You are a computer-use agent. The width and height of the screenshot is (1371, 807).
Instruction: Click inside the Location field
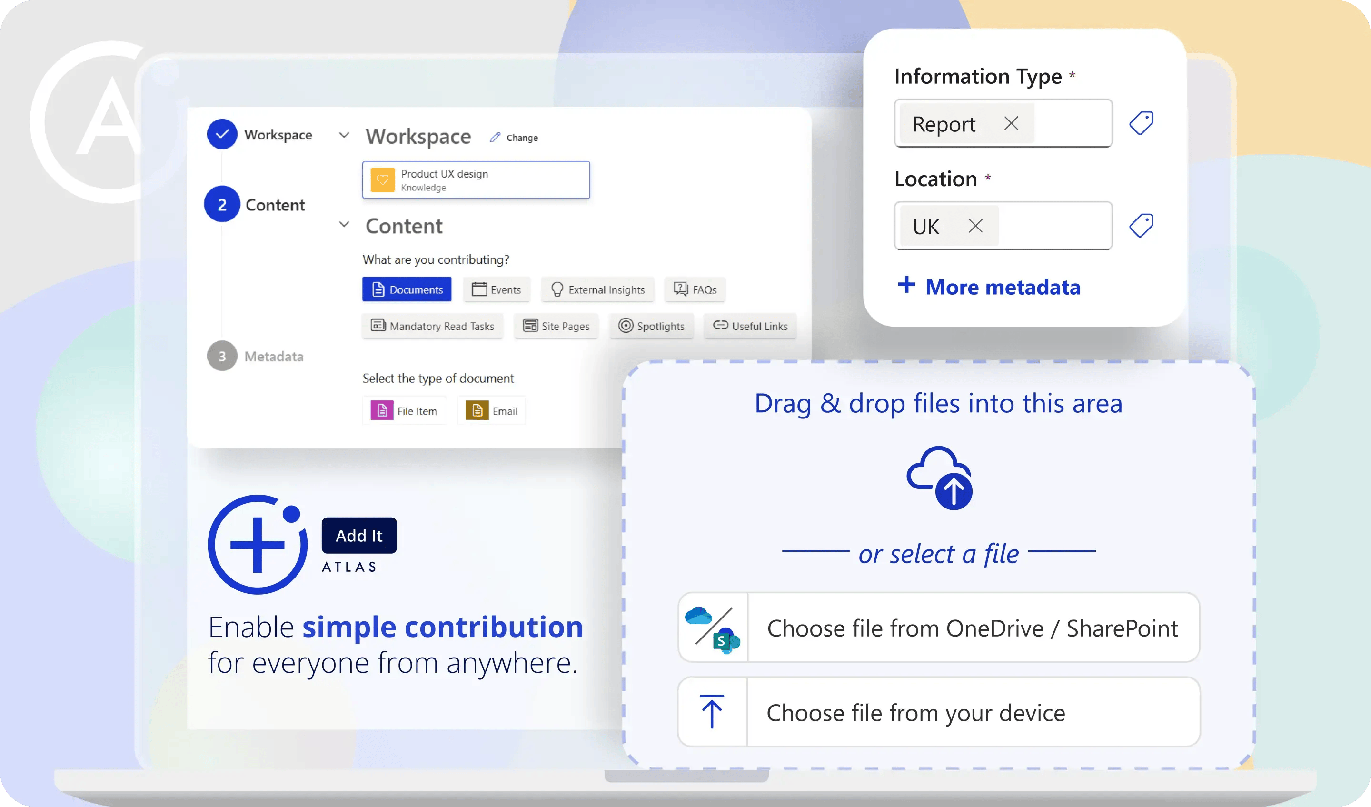[x=1003, y=226]
